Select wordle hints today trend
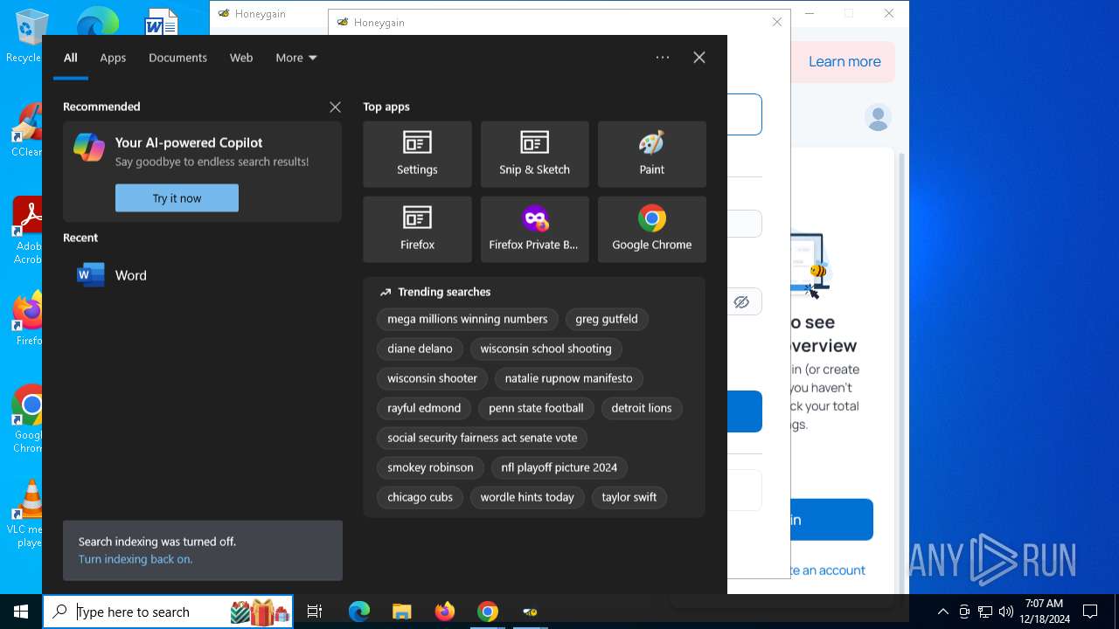1119x629 pixels. click(527, 497)
